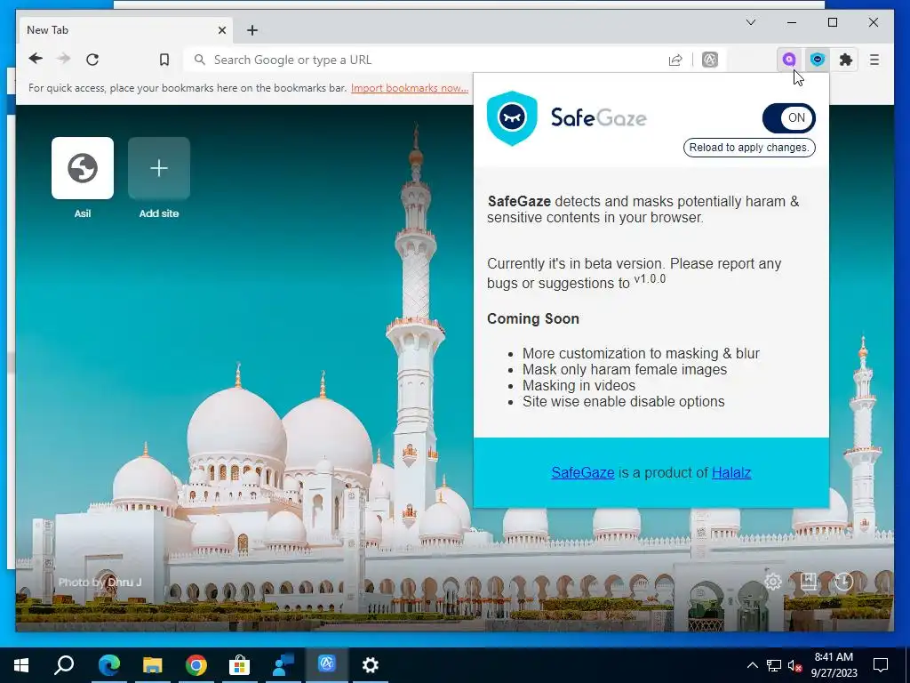Open the browser hamburger menu
This screenshot has height=683, width=910.
click(874, 60)
